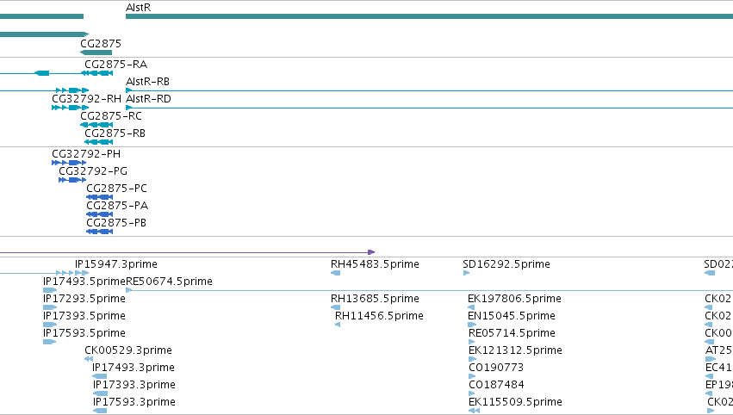Click the RH11456.5prime EST arrow

click(338, 325)
